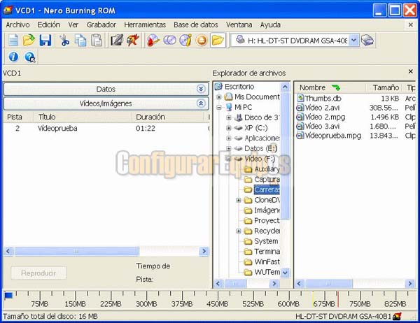Click the choose recorder drive icon
This screenshot has width=420, height=323.
pos(367,40)
